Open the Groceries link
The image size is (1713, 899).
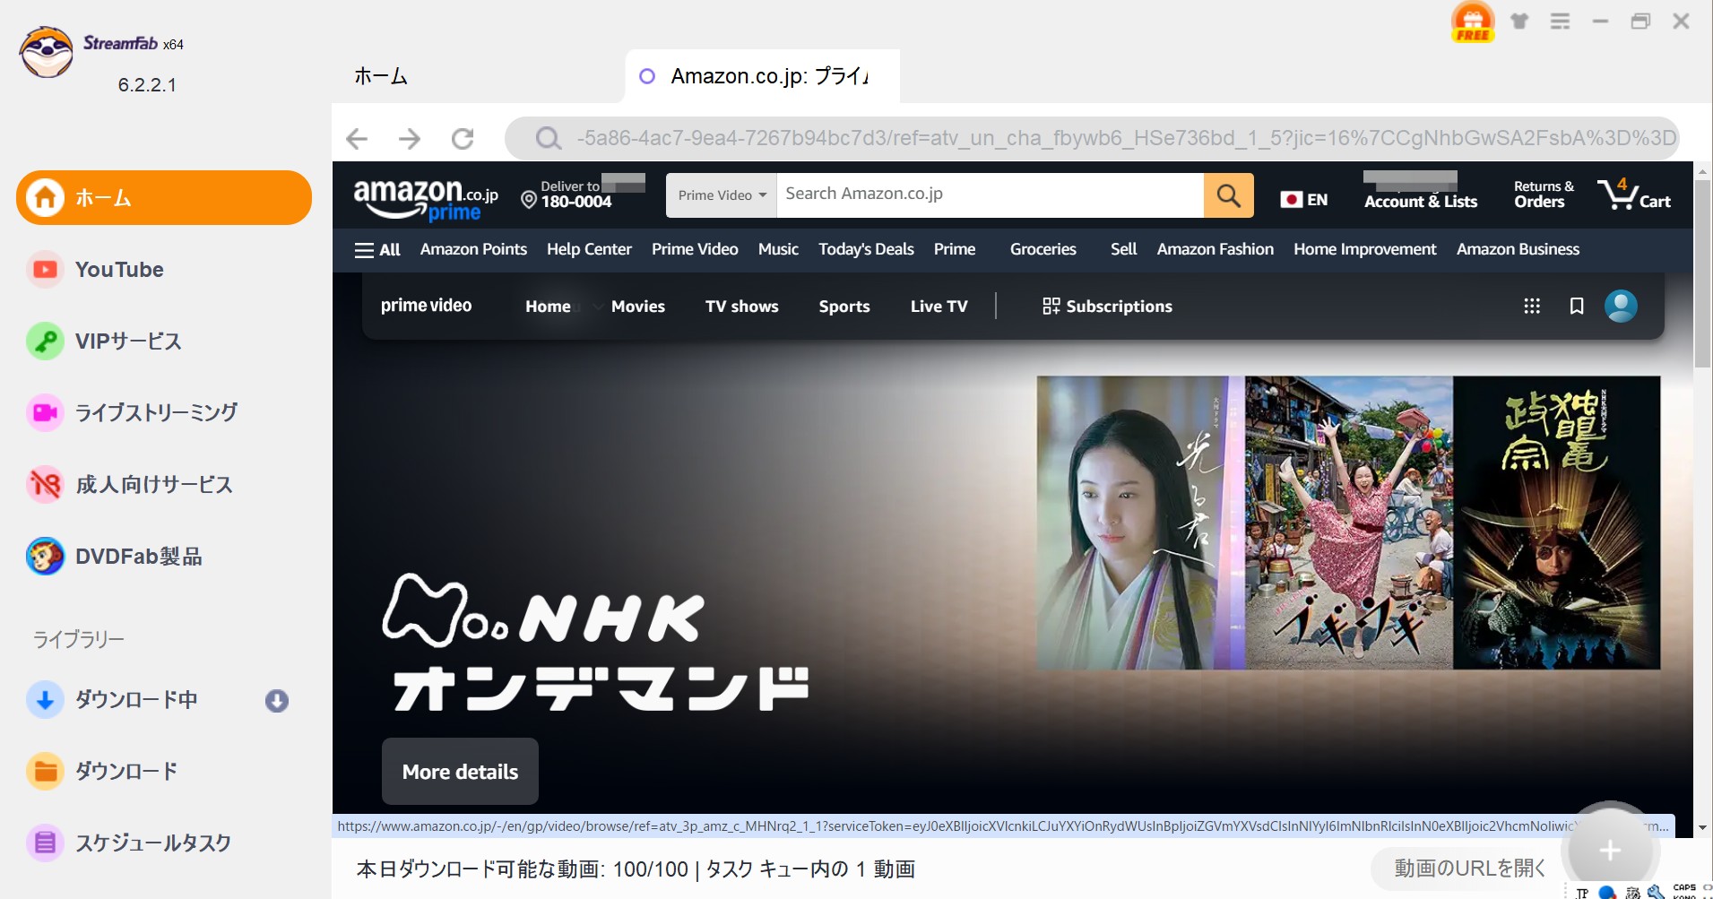pos(1043,250)
